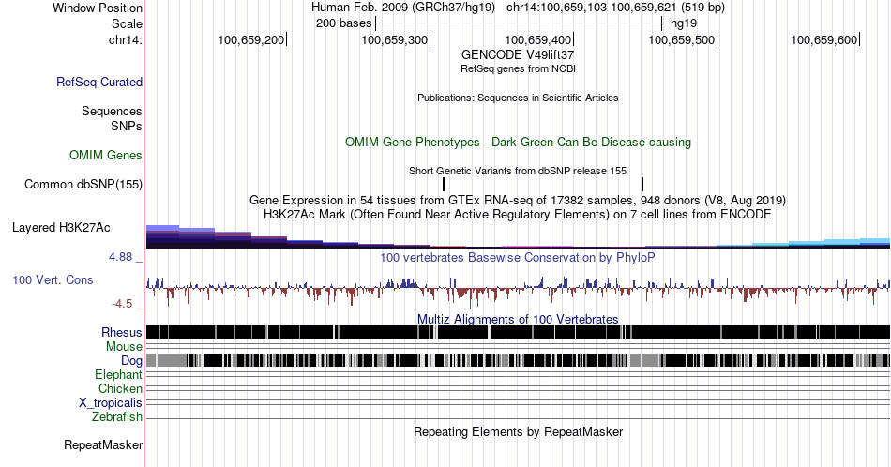Click Repeating Elements by RepeatMasker title
891x467 pixels.
pyautogui.click(x=518, y=431)
